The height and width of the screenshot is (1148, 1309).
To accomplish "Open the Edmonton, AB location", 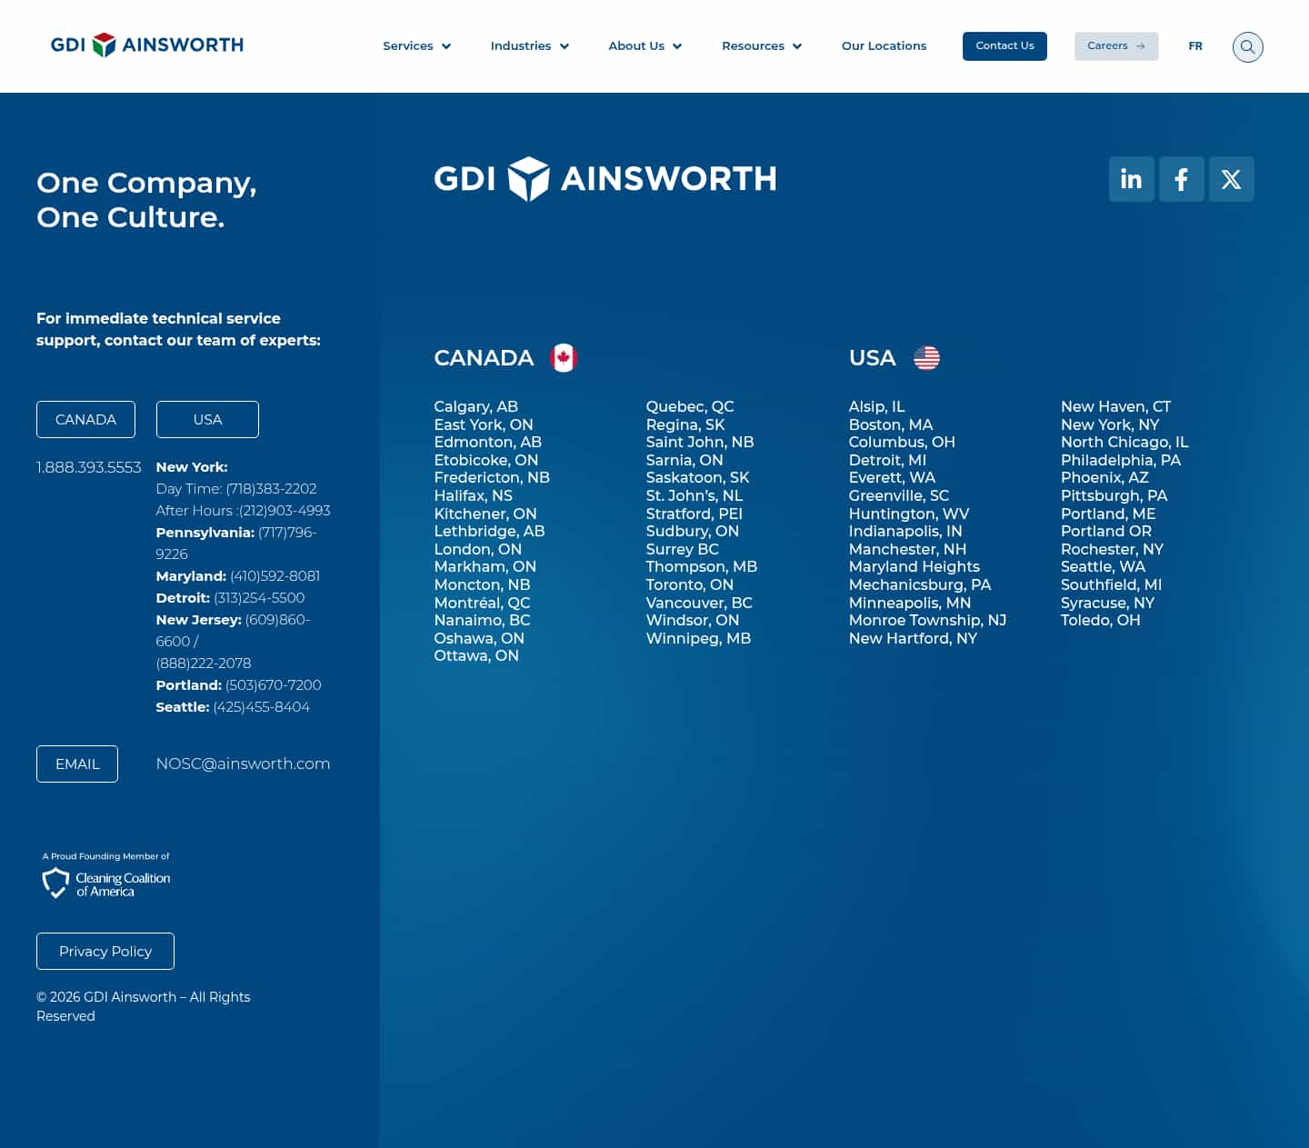I will (x=487, y=442).
